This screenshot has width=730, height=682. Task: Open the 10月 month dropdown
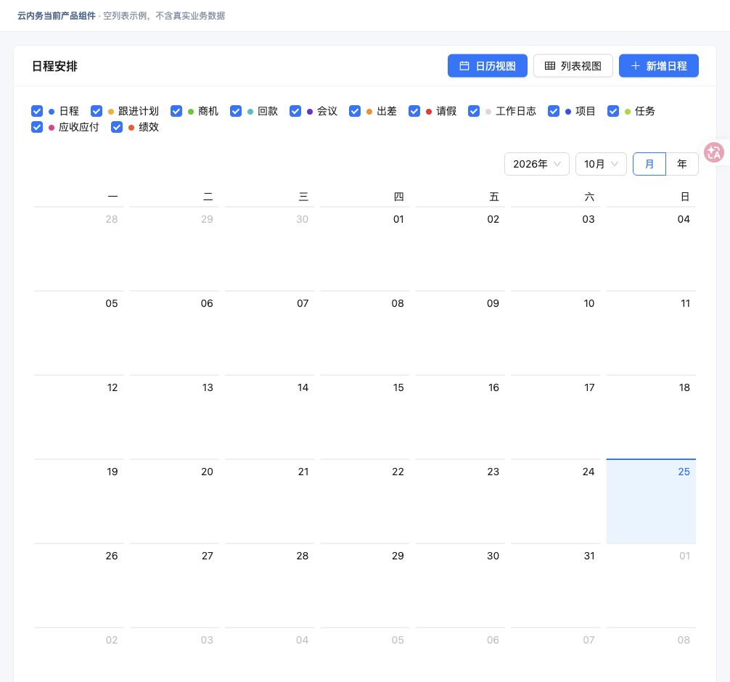(x=601, y=164)
